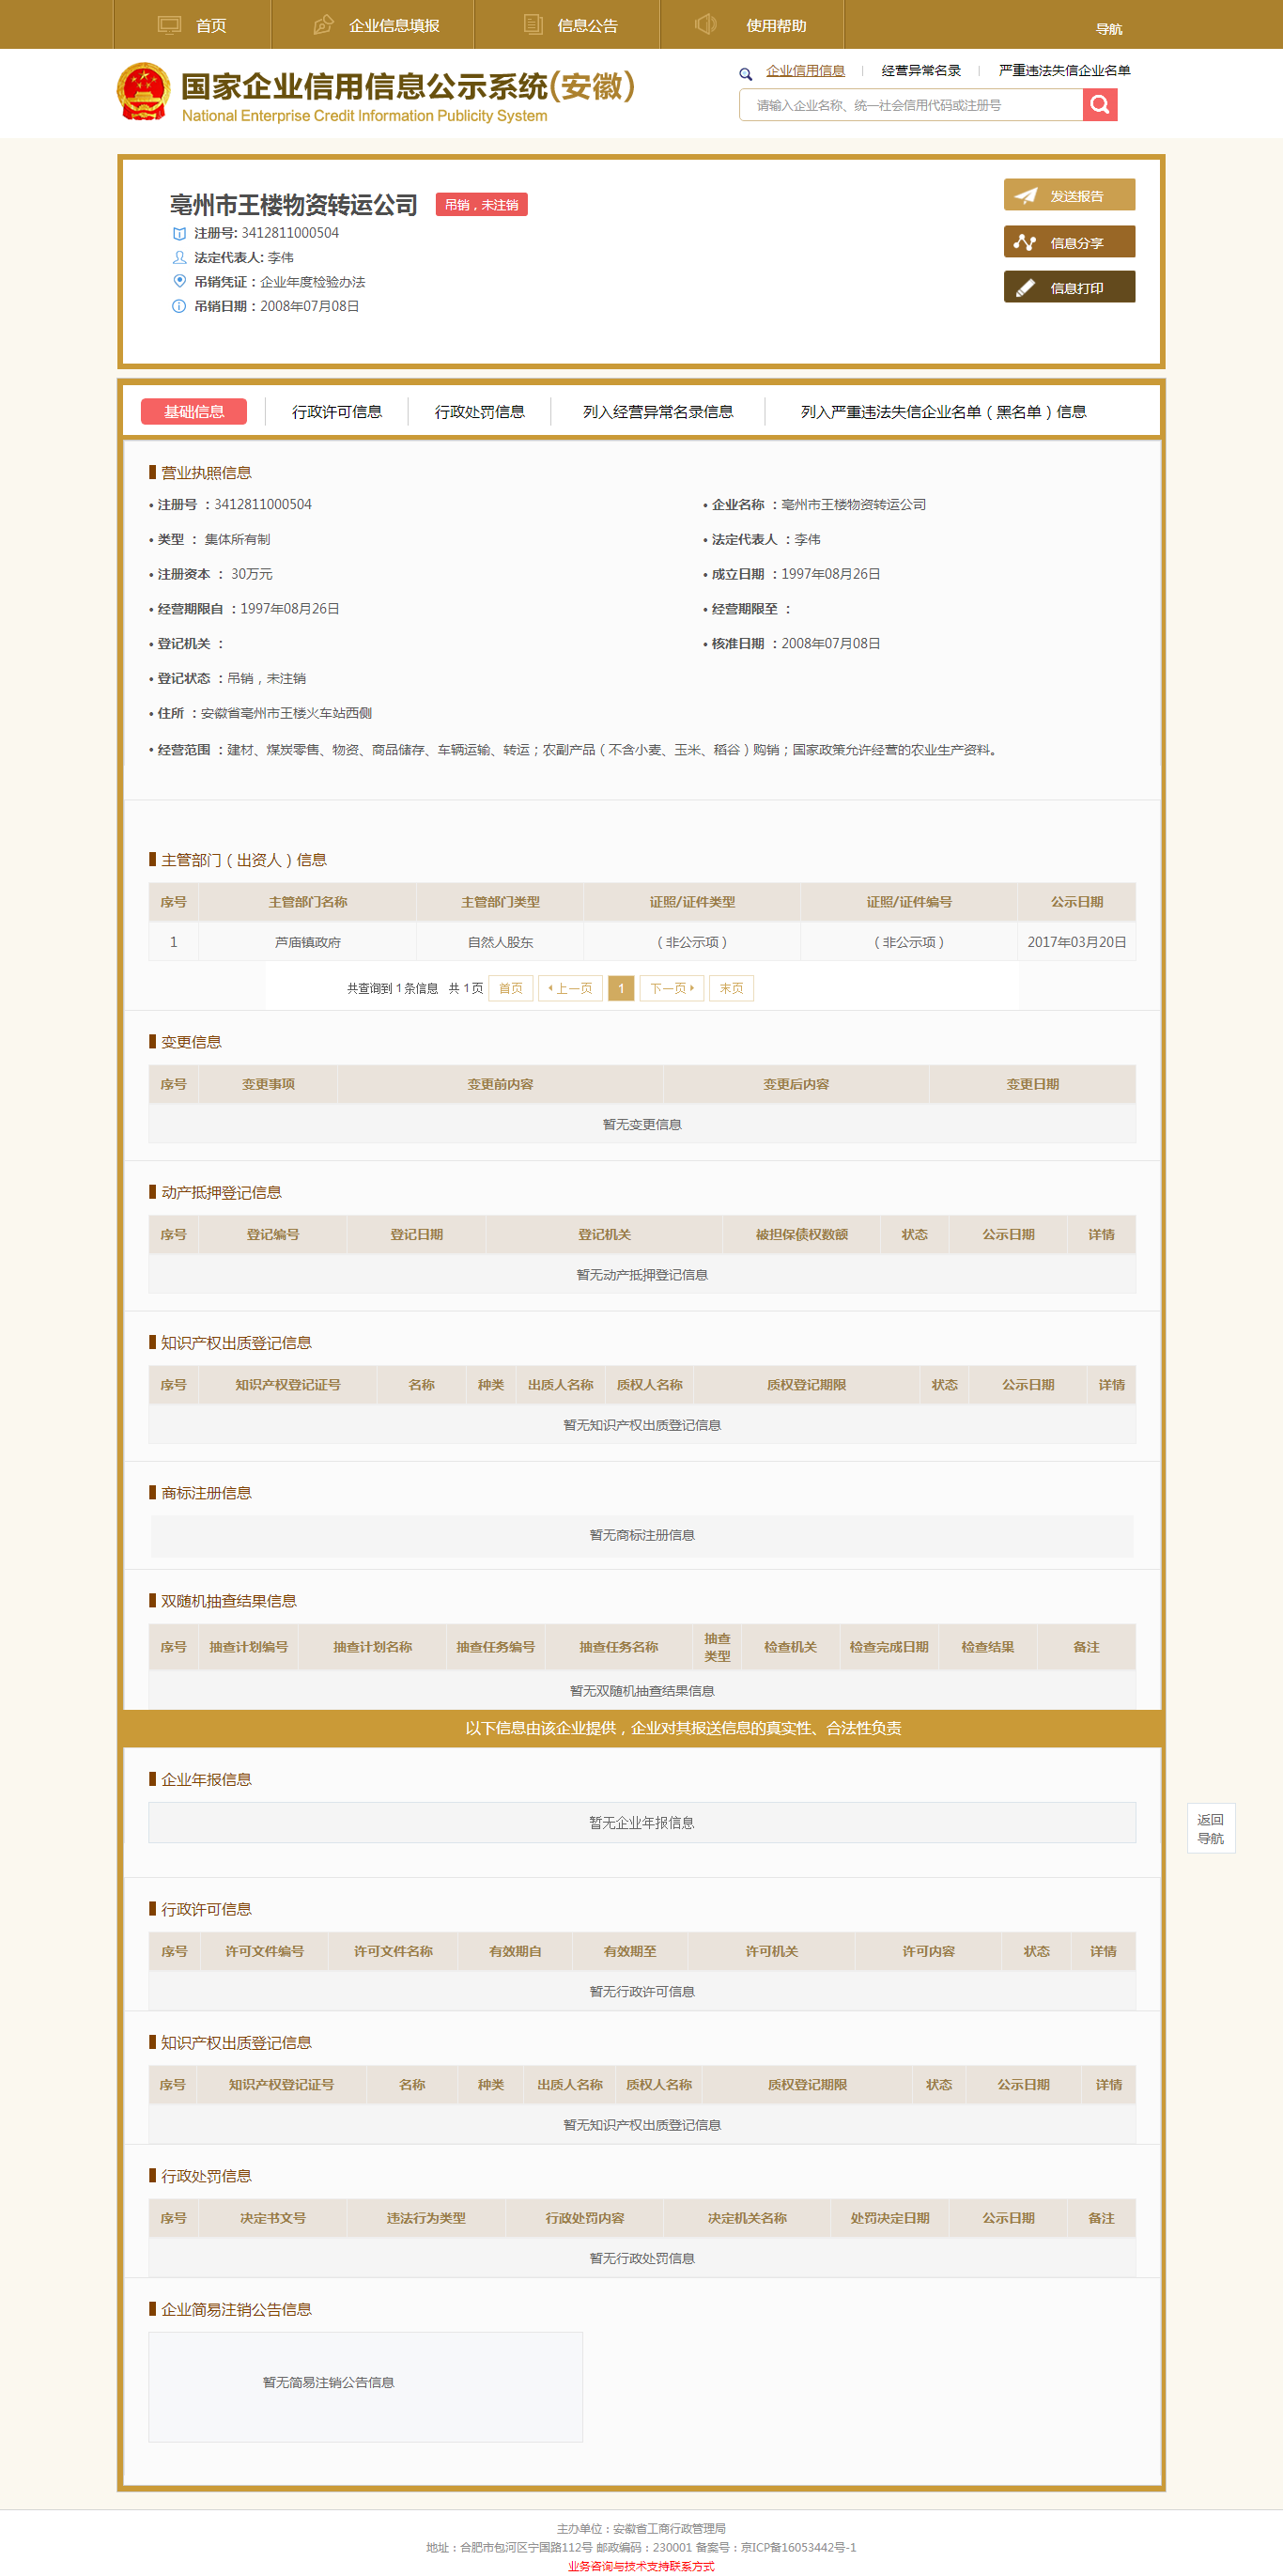Click the paper plane icon on 发送报告
Viewport: 1283px width, 2576px height.
pos(1025,196)
